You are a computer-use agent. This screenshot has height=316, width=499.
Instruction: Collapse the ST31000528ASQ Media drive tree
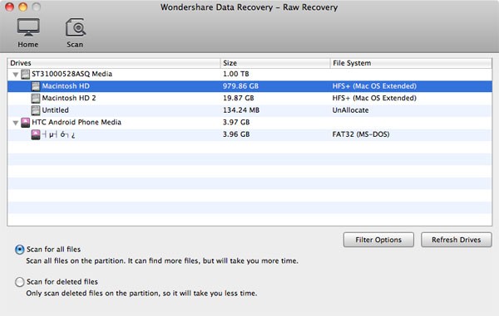[15, 75]
